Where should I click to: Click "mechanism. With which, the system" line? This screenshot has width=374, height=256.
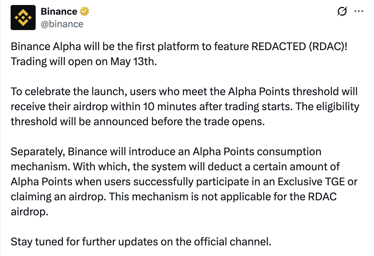click(x=175, y=167)
